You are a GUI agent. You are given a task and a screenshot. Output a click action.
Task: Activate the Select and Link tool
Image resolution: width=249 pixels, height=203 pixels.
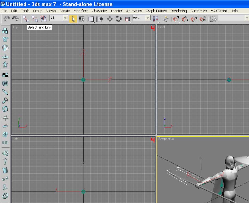click(26, 19)
